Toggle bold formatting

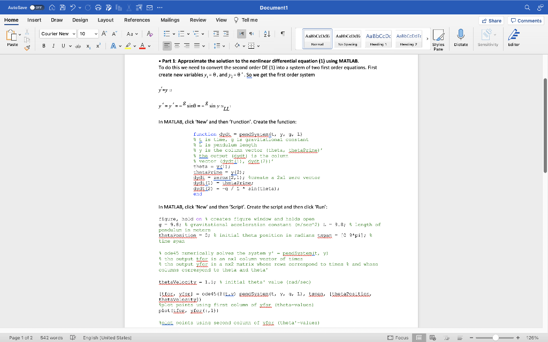pos(44,46)
